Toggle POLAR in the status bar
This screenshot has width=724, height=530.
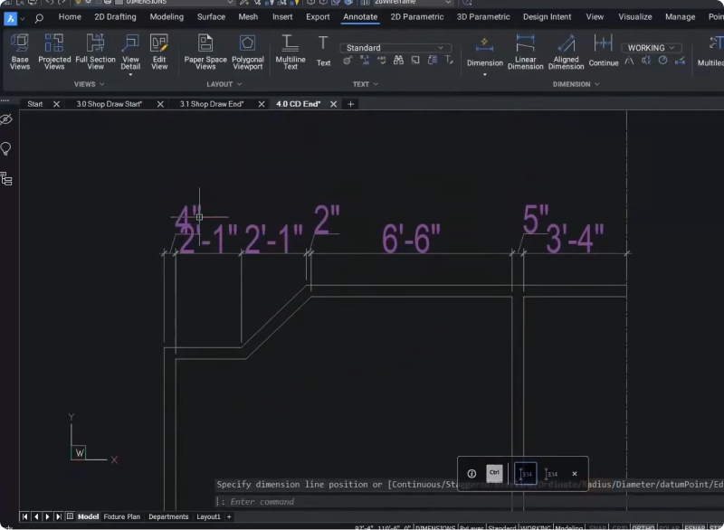coord(669,527)
